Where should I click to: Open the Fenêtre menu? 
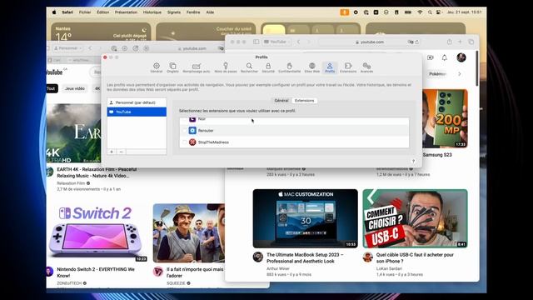193,12
